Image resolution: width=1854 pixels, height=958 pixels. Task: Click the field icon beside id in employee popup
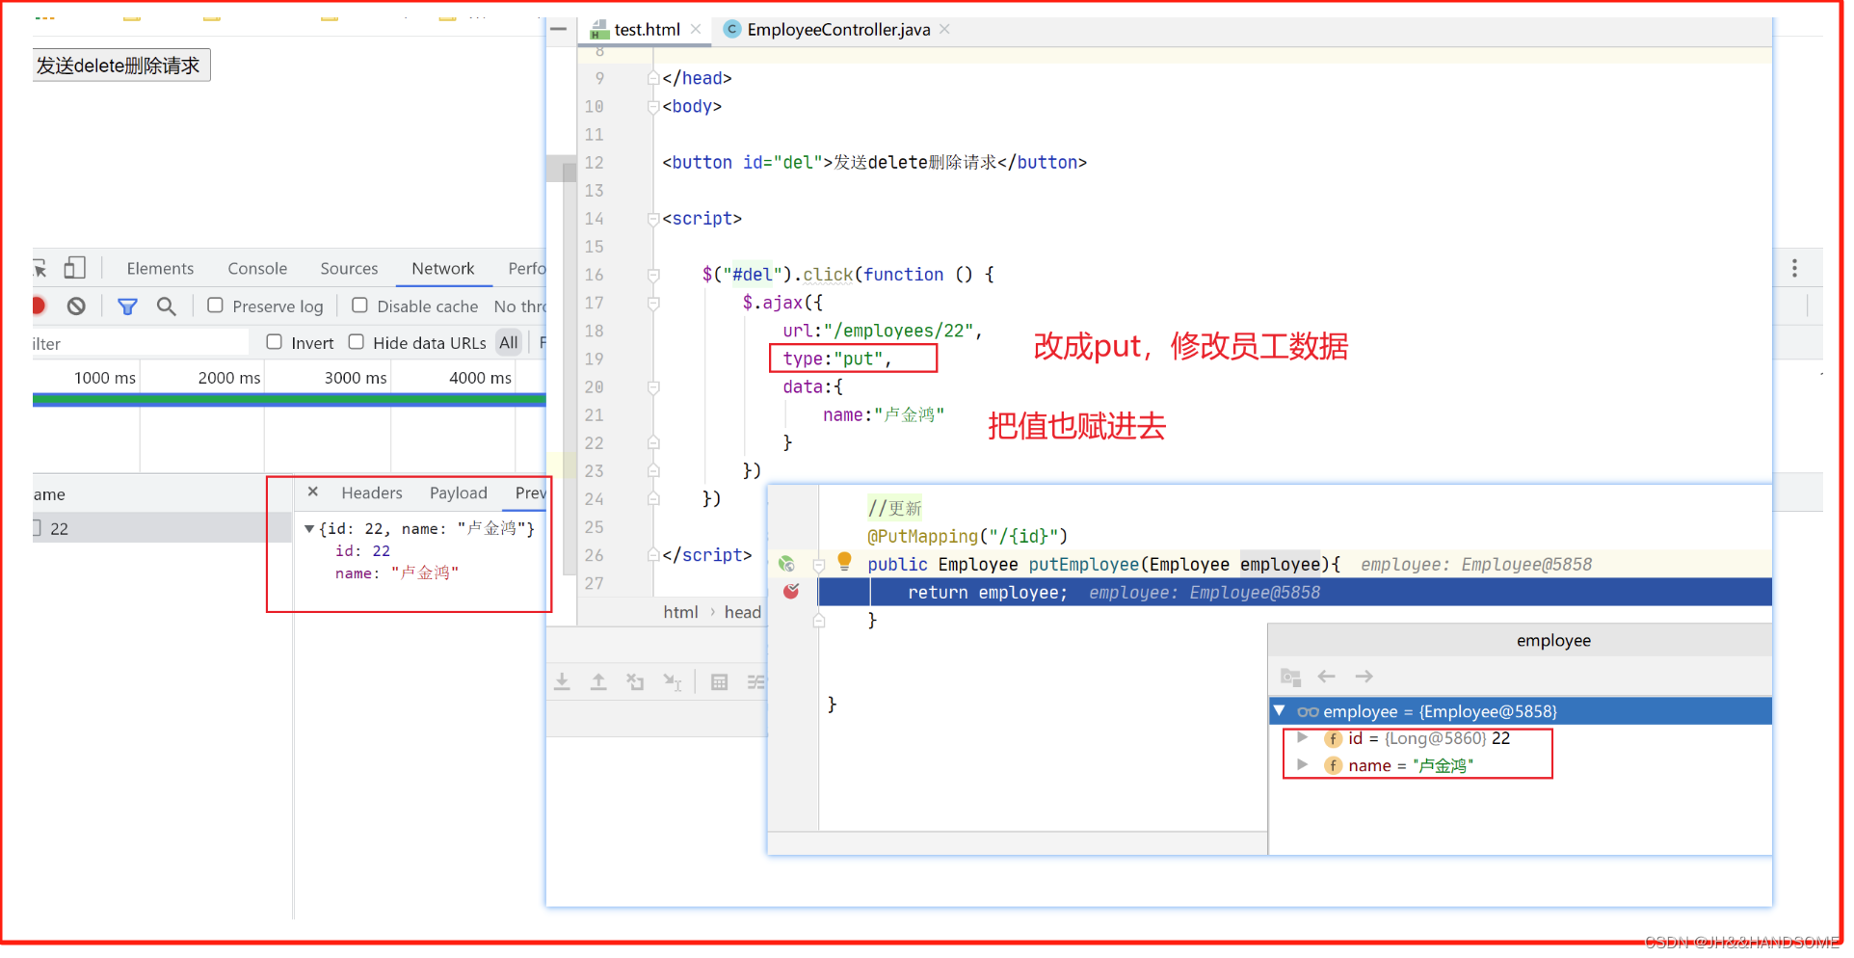click(x=1334, y=739)
